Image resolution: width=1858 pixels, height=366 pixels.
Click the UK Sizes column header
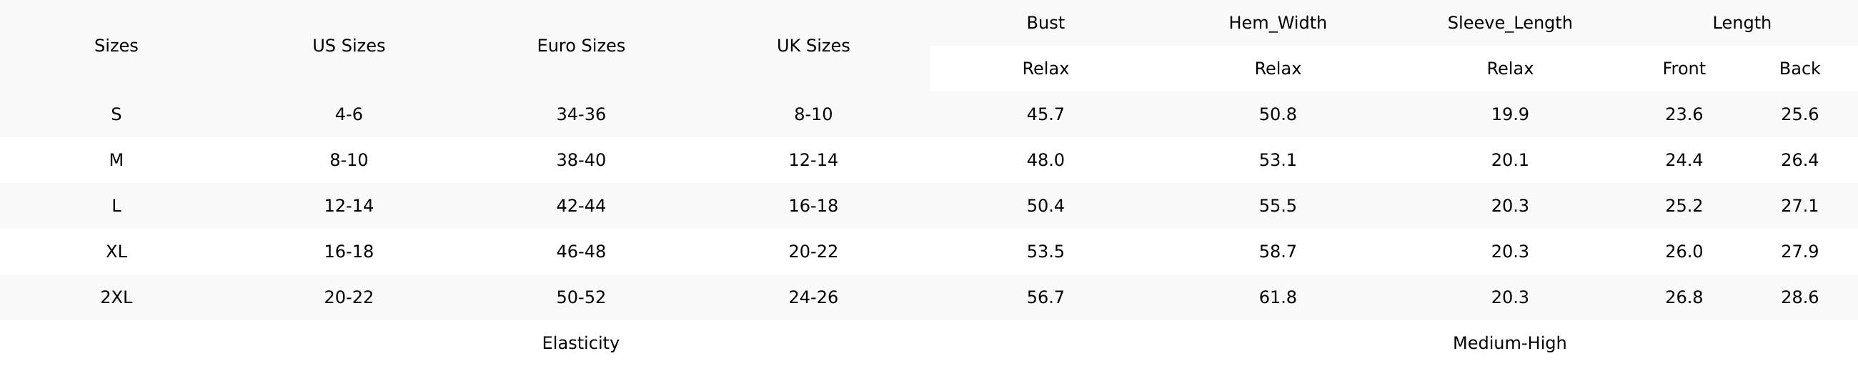point(813,46)
